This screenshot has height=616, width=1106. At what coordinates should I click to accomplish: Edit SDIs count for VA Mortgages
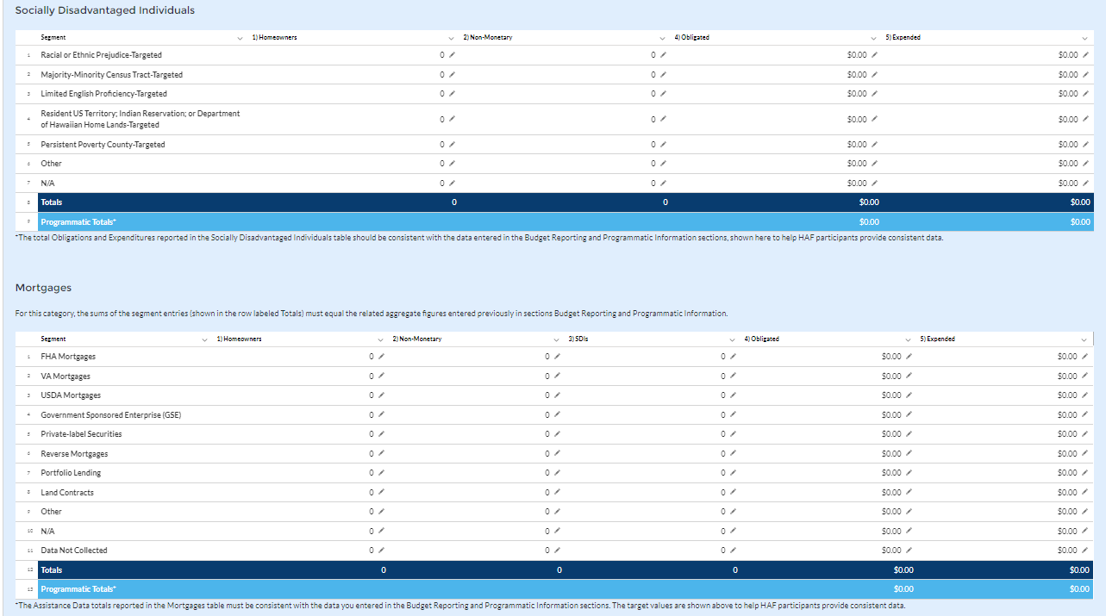[734, 376]
